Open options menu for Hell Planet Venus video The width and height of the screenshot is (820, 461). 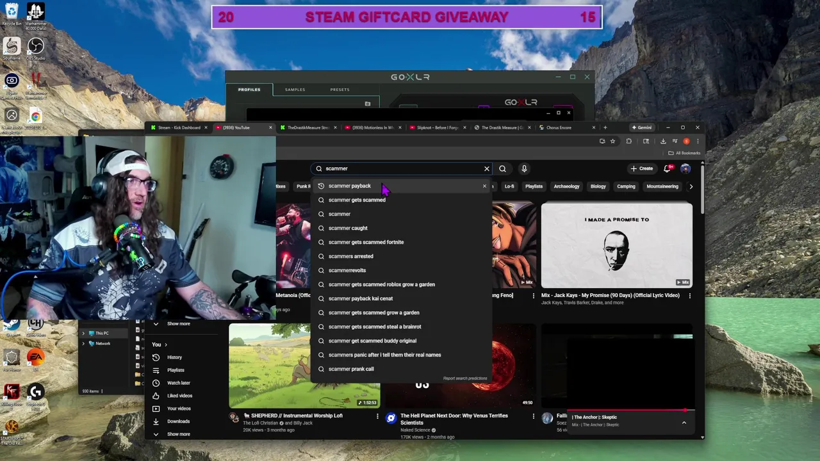[x=533, y=416]
